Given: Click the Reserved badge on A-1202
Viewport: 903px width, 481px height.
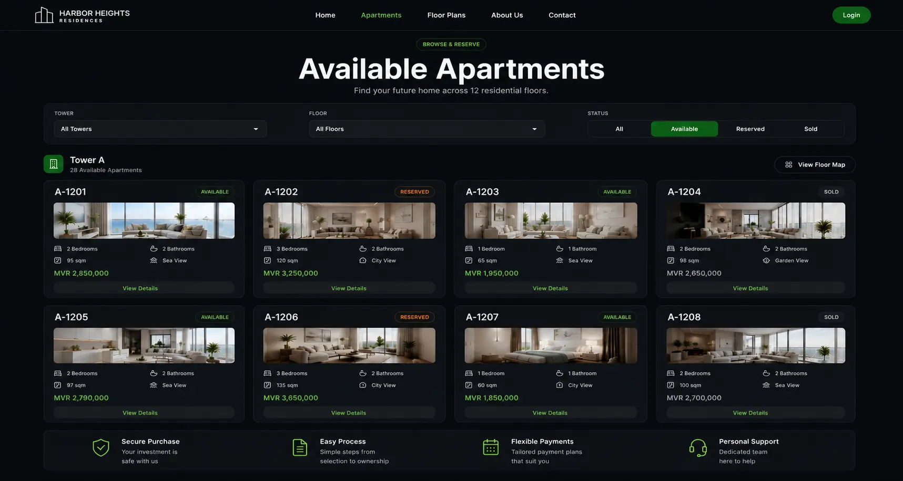Looking at the screenshot, I should [414, 192].
